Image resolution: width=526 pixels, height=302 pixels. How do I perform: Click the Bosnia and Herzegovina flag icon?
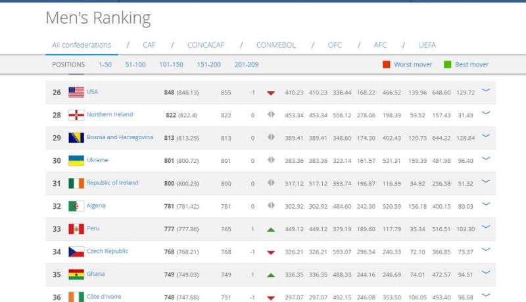coord(76,138)
